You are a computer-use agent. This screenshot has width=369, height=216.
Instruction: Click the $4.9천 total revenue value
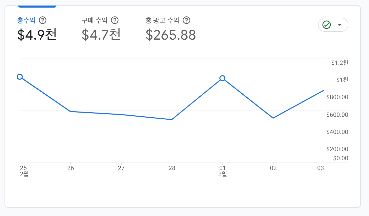pos(37,35)
